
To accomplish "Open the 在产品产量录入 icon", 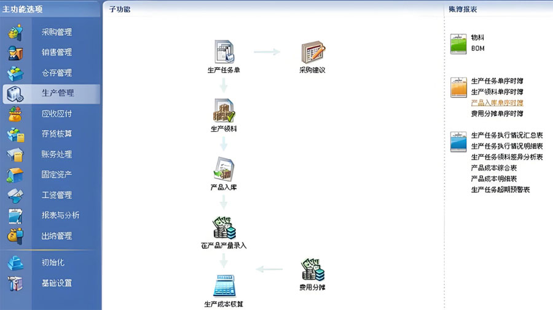I will click(224, 228).
